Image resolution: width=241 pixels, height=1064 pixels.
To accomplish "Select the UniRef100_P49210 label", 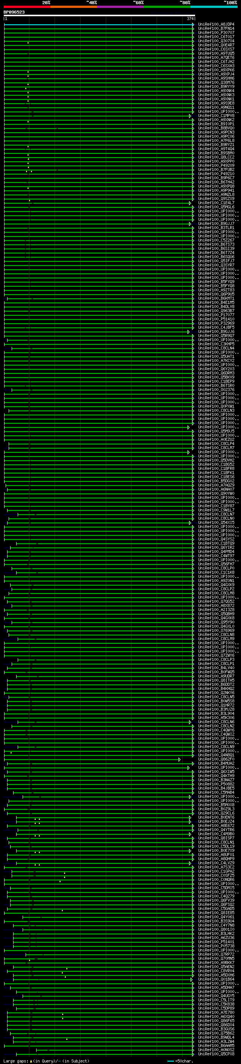I will point(216,174).
